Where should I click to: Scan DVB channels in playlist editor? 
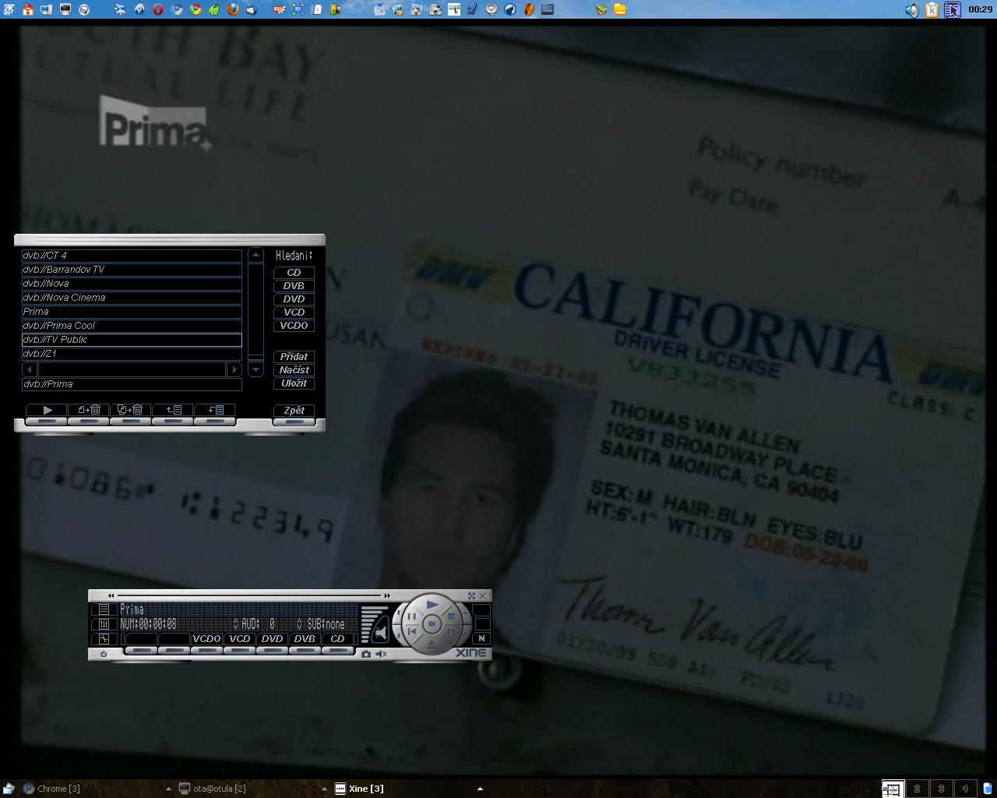tap(294, 285)
